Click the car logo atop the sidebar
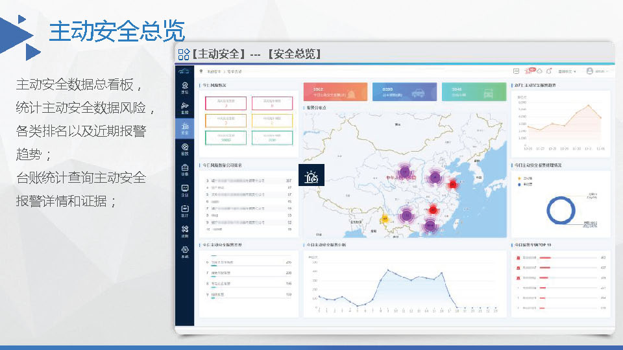This screenshot has height=350, width=623. [x=184, y=71]
